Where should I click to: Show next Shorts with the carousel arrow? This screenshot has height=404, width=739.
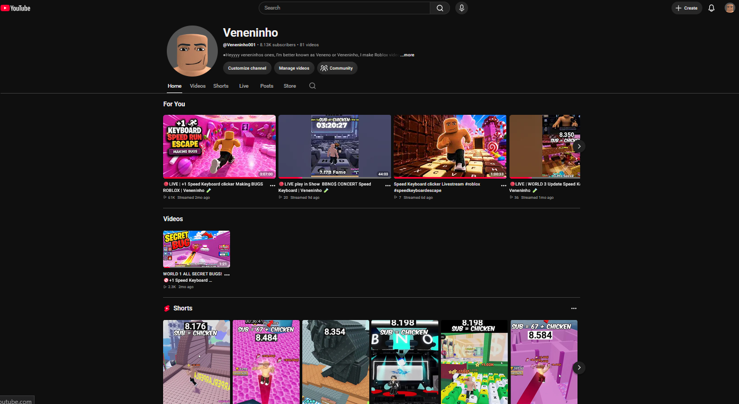click(579, 367)
